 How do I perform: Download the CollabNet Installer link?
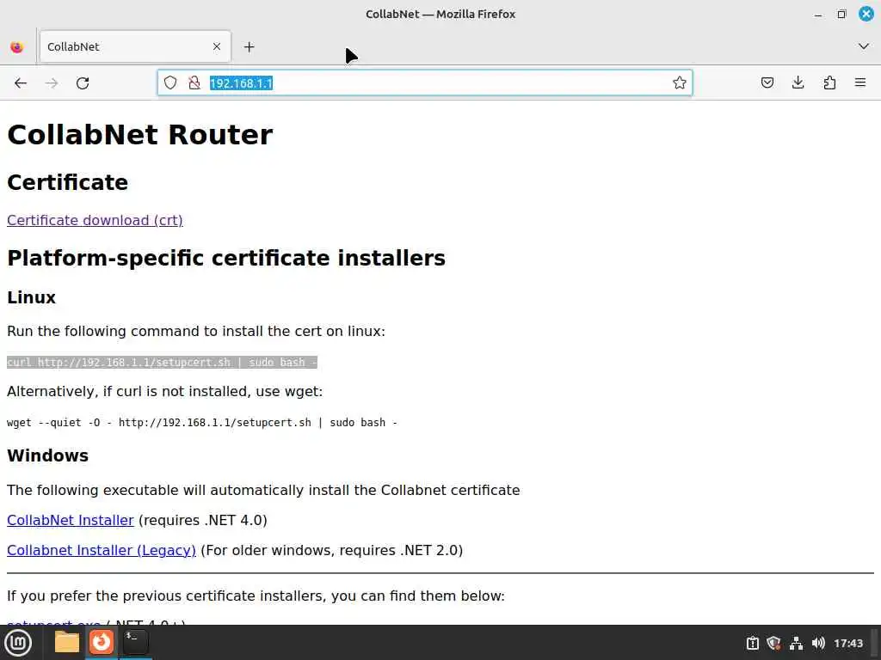[71, 520]
